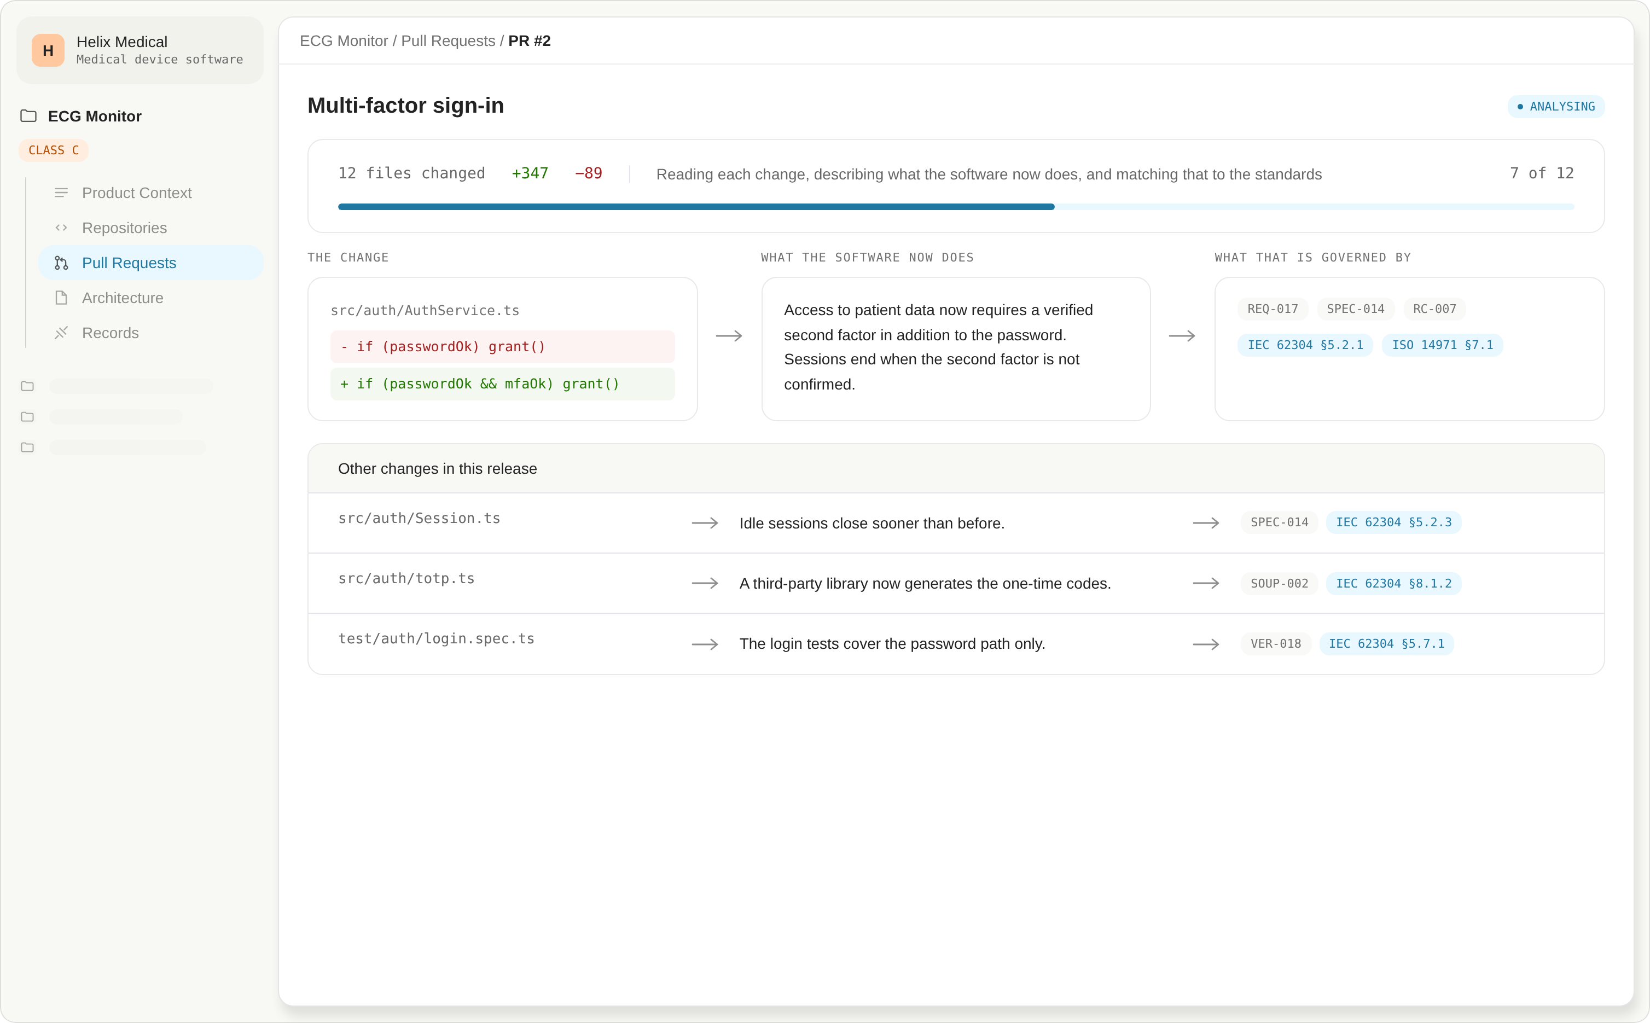Screen dimensions: 1650x1023
Task: Click the Pull Requests branch icon
Action: point(61,263)
